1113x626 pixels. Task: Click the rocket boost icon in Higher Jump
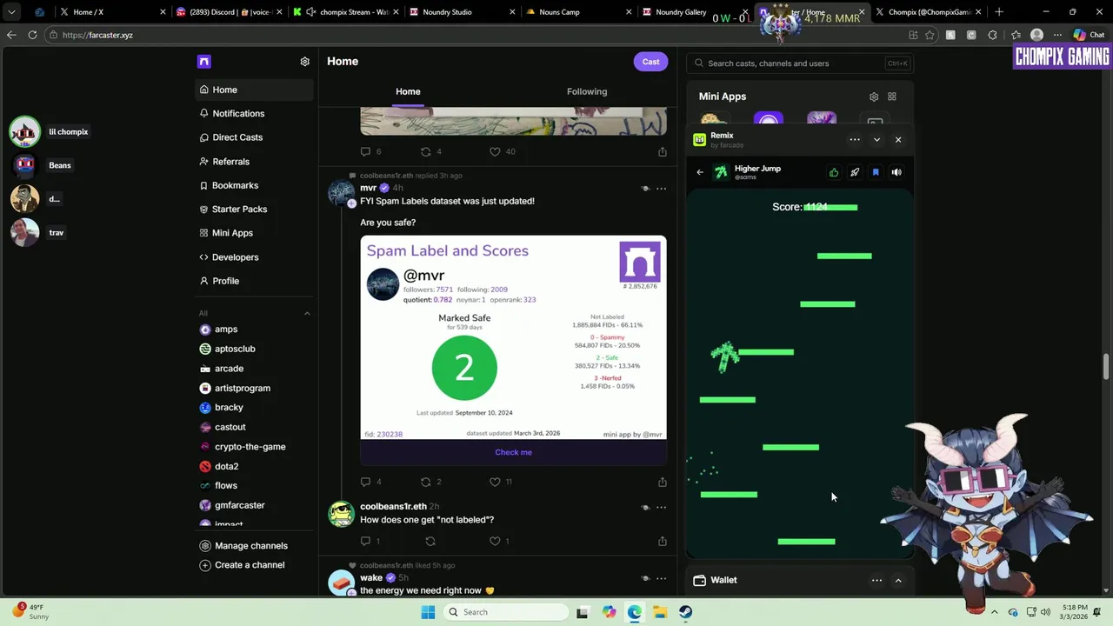pyautogui.click(x=855, y=172)
